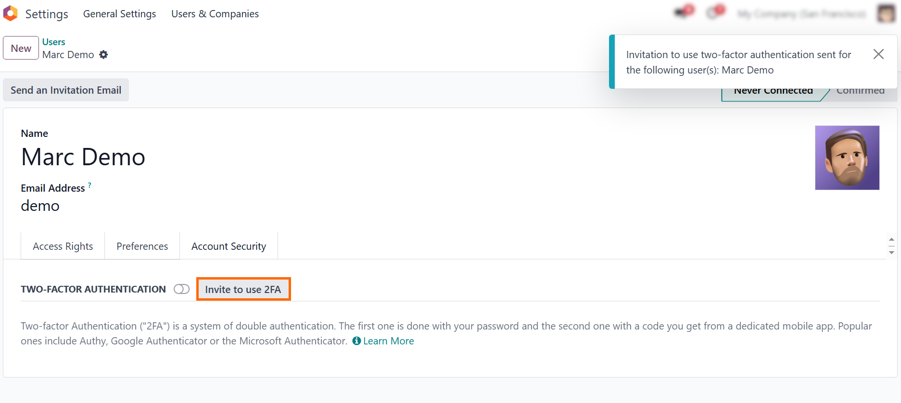This screenshot has width=901, height=403.
Task: Open the gear actions menu beside Marc Demo
Action: click(x=103, y=55)
